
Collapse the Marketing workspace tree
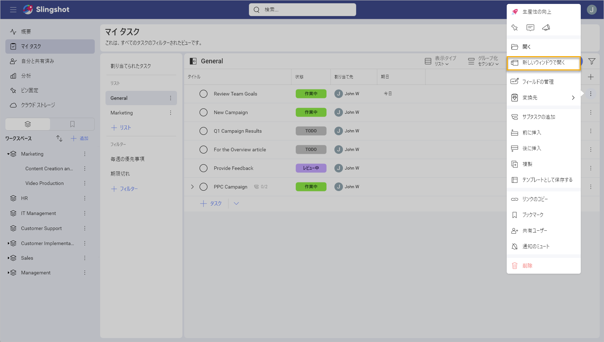8,154
